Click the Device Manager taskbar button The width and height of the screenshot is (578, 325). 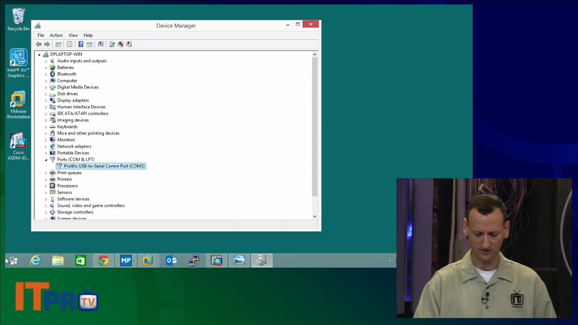click(x=262, y=260)
